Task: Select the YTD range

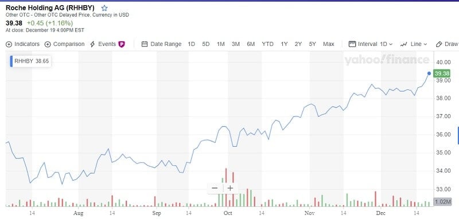Action: [x=267, y=44]
